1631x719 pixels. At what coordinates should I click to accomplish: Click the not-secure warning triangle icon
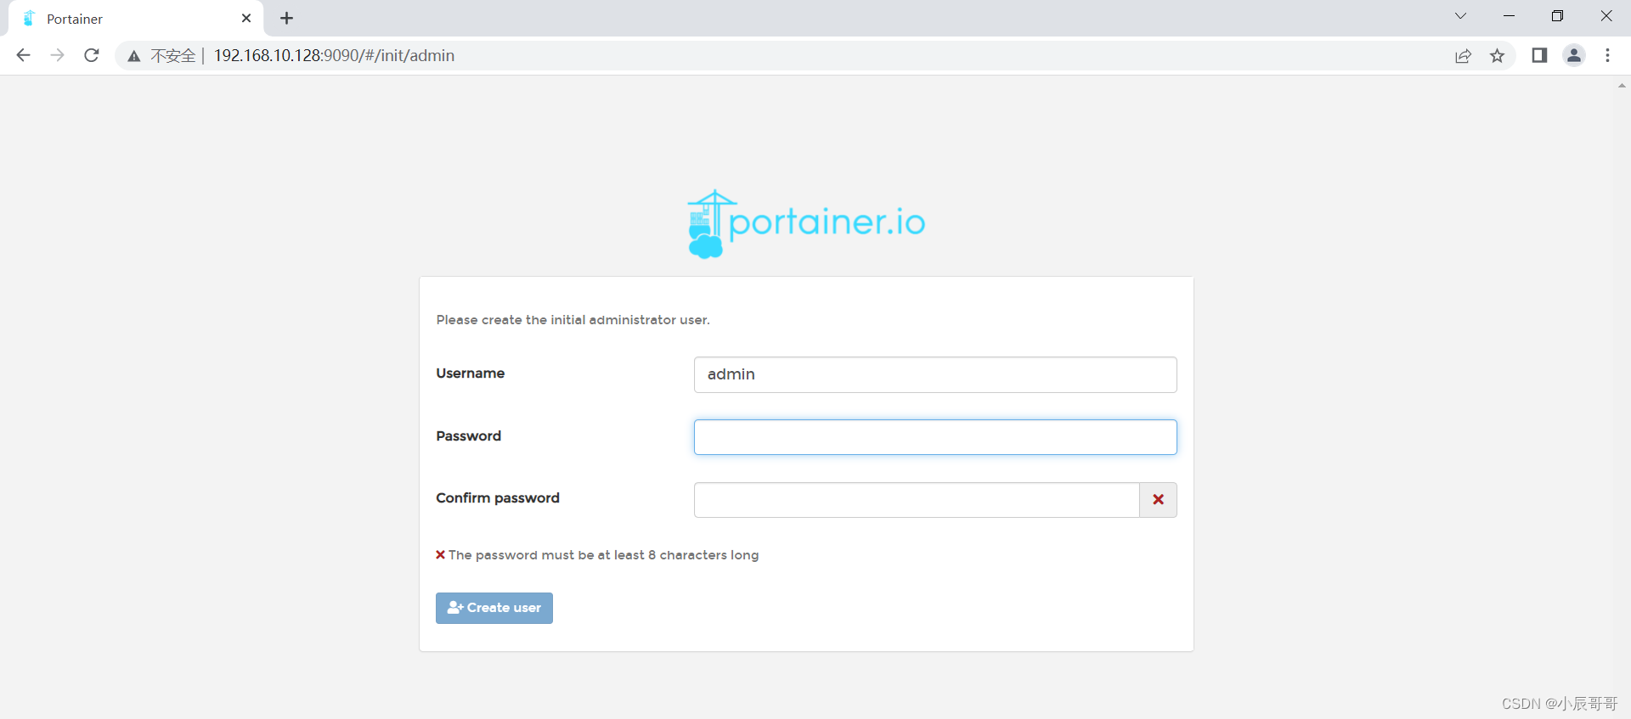pos(134,56)
